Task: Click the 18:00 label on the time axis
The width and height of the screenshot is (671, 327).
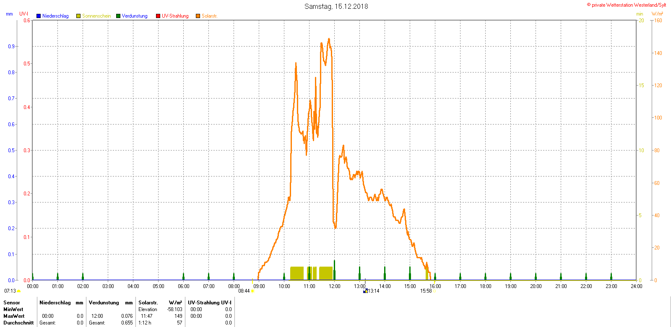Action: tap(486, 286)
